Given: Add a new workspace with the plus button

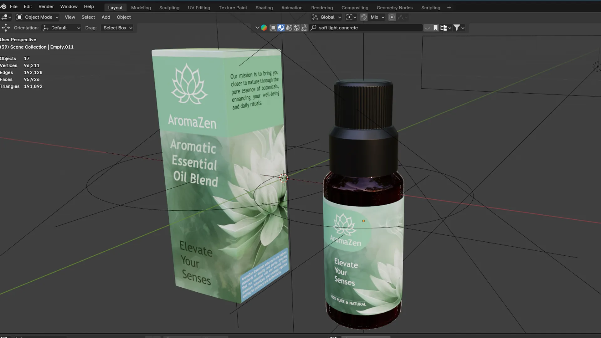Looking at the screenshot, I should 449,7.
